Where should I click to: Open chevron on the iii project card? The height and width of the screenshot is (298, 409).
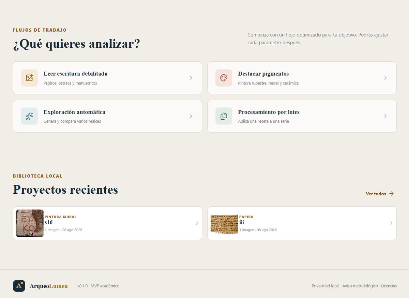pyautogui.click(x=391, y=223)
